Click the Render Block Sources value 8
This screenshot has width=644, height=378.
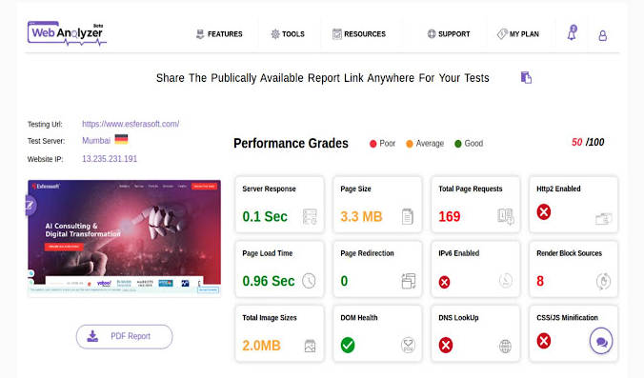click(x=540, y=281)
